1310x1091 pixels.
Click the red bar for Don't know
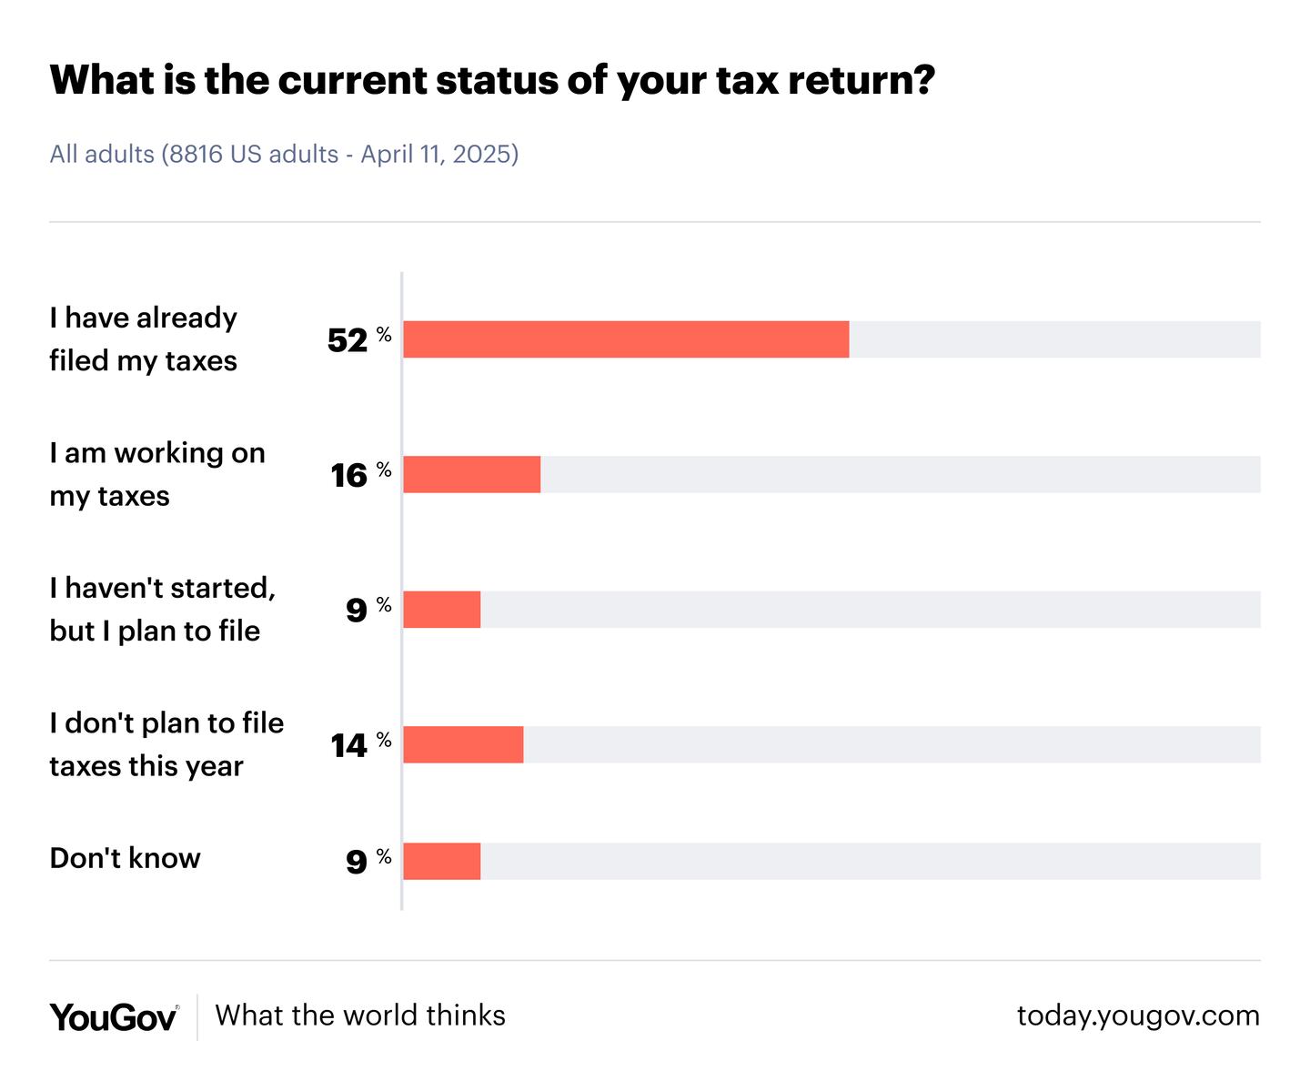pyautogui.click(x=441, y=862)
